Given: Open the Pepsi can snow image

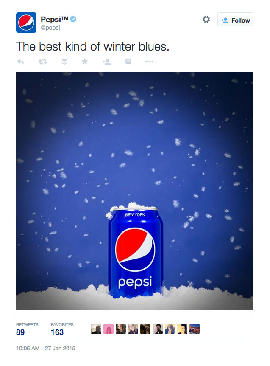Looking at the screenshot, I should [x=135, y=191].
